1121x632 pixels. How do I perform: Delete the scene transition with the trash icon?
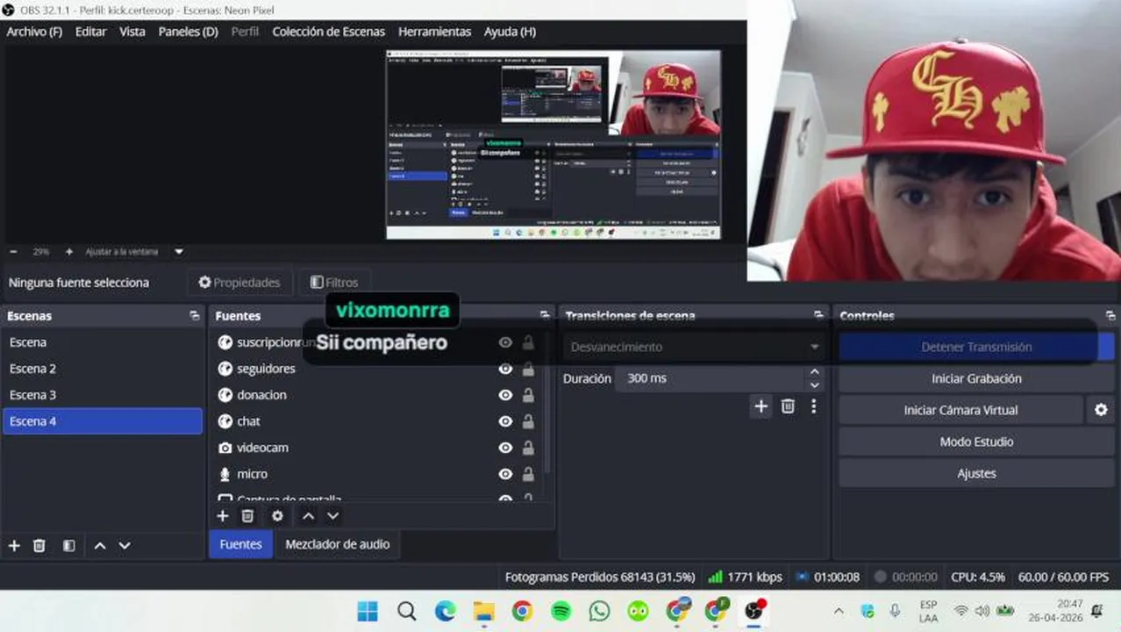pos(788,406)
